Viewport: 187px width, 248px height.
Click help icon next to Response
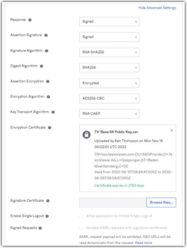click(x=30, y=20)
